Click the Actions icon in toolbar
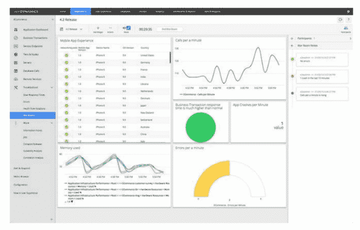The height and width of the screenshot is (230, 360). [x=110, y=28]
